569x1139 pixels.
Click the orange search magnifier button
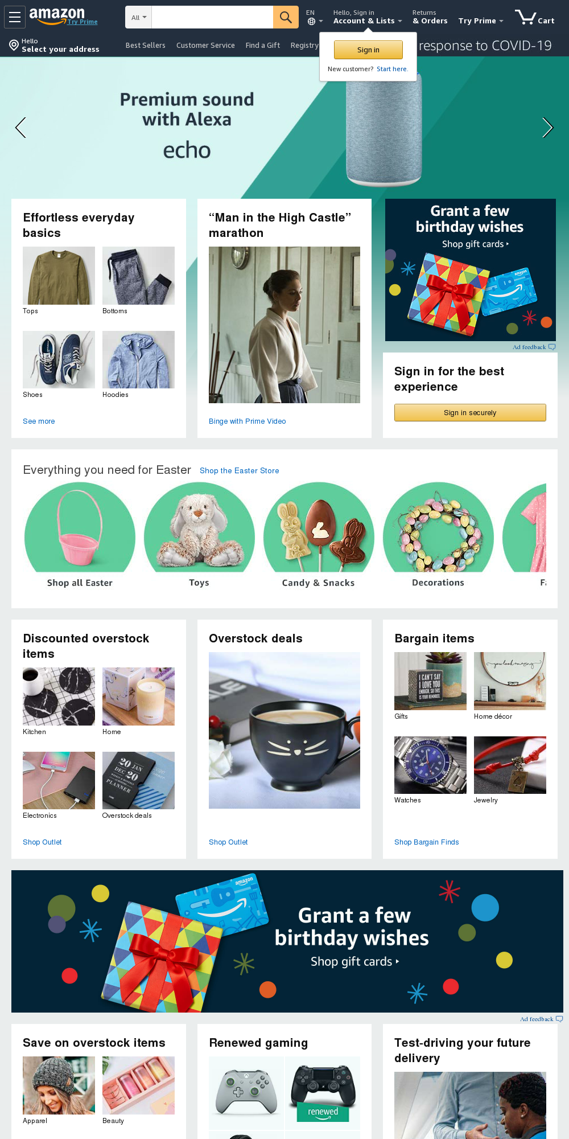click(286, 17)
